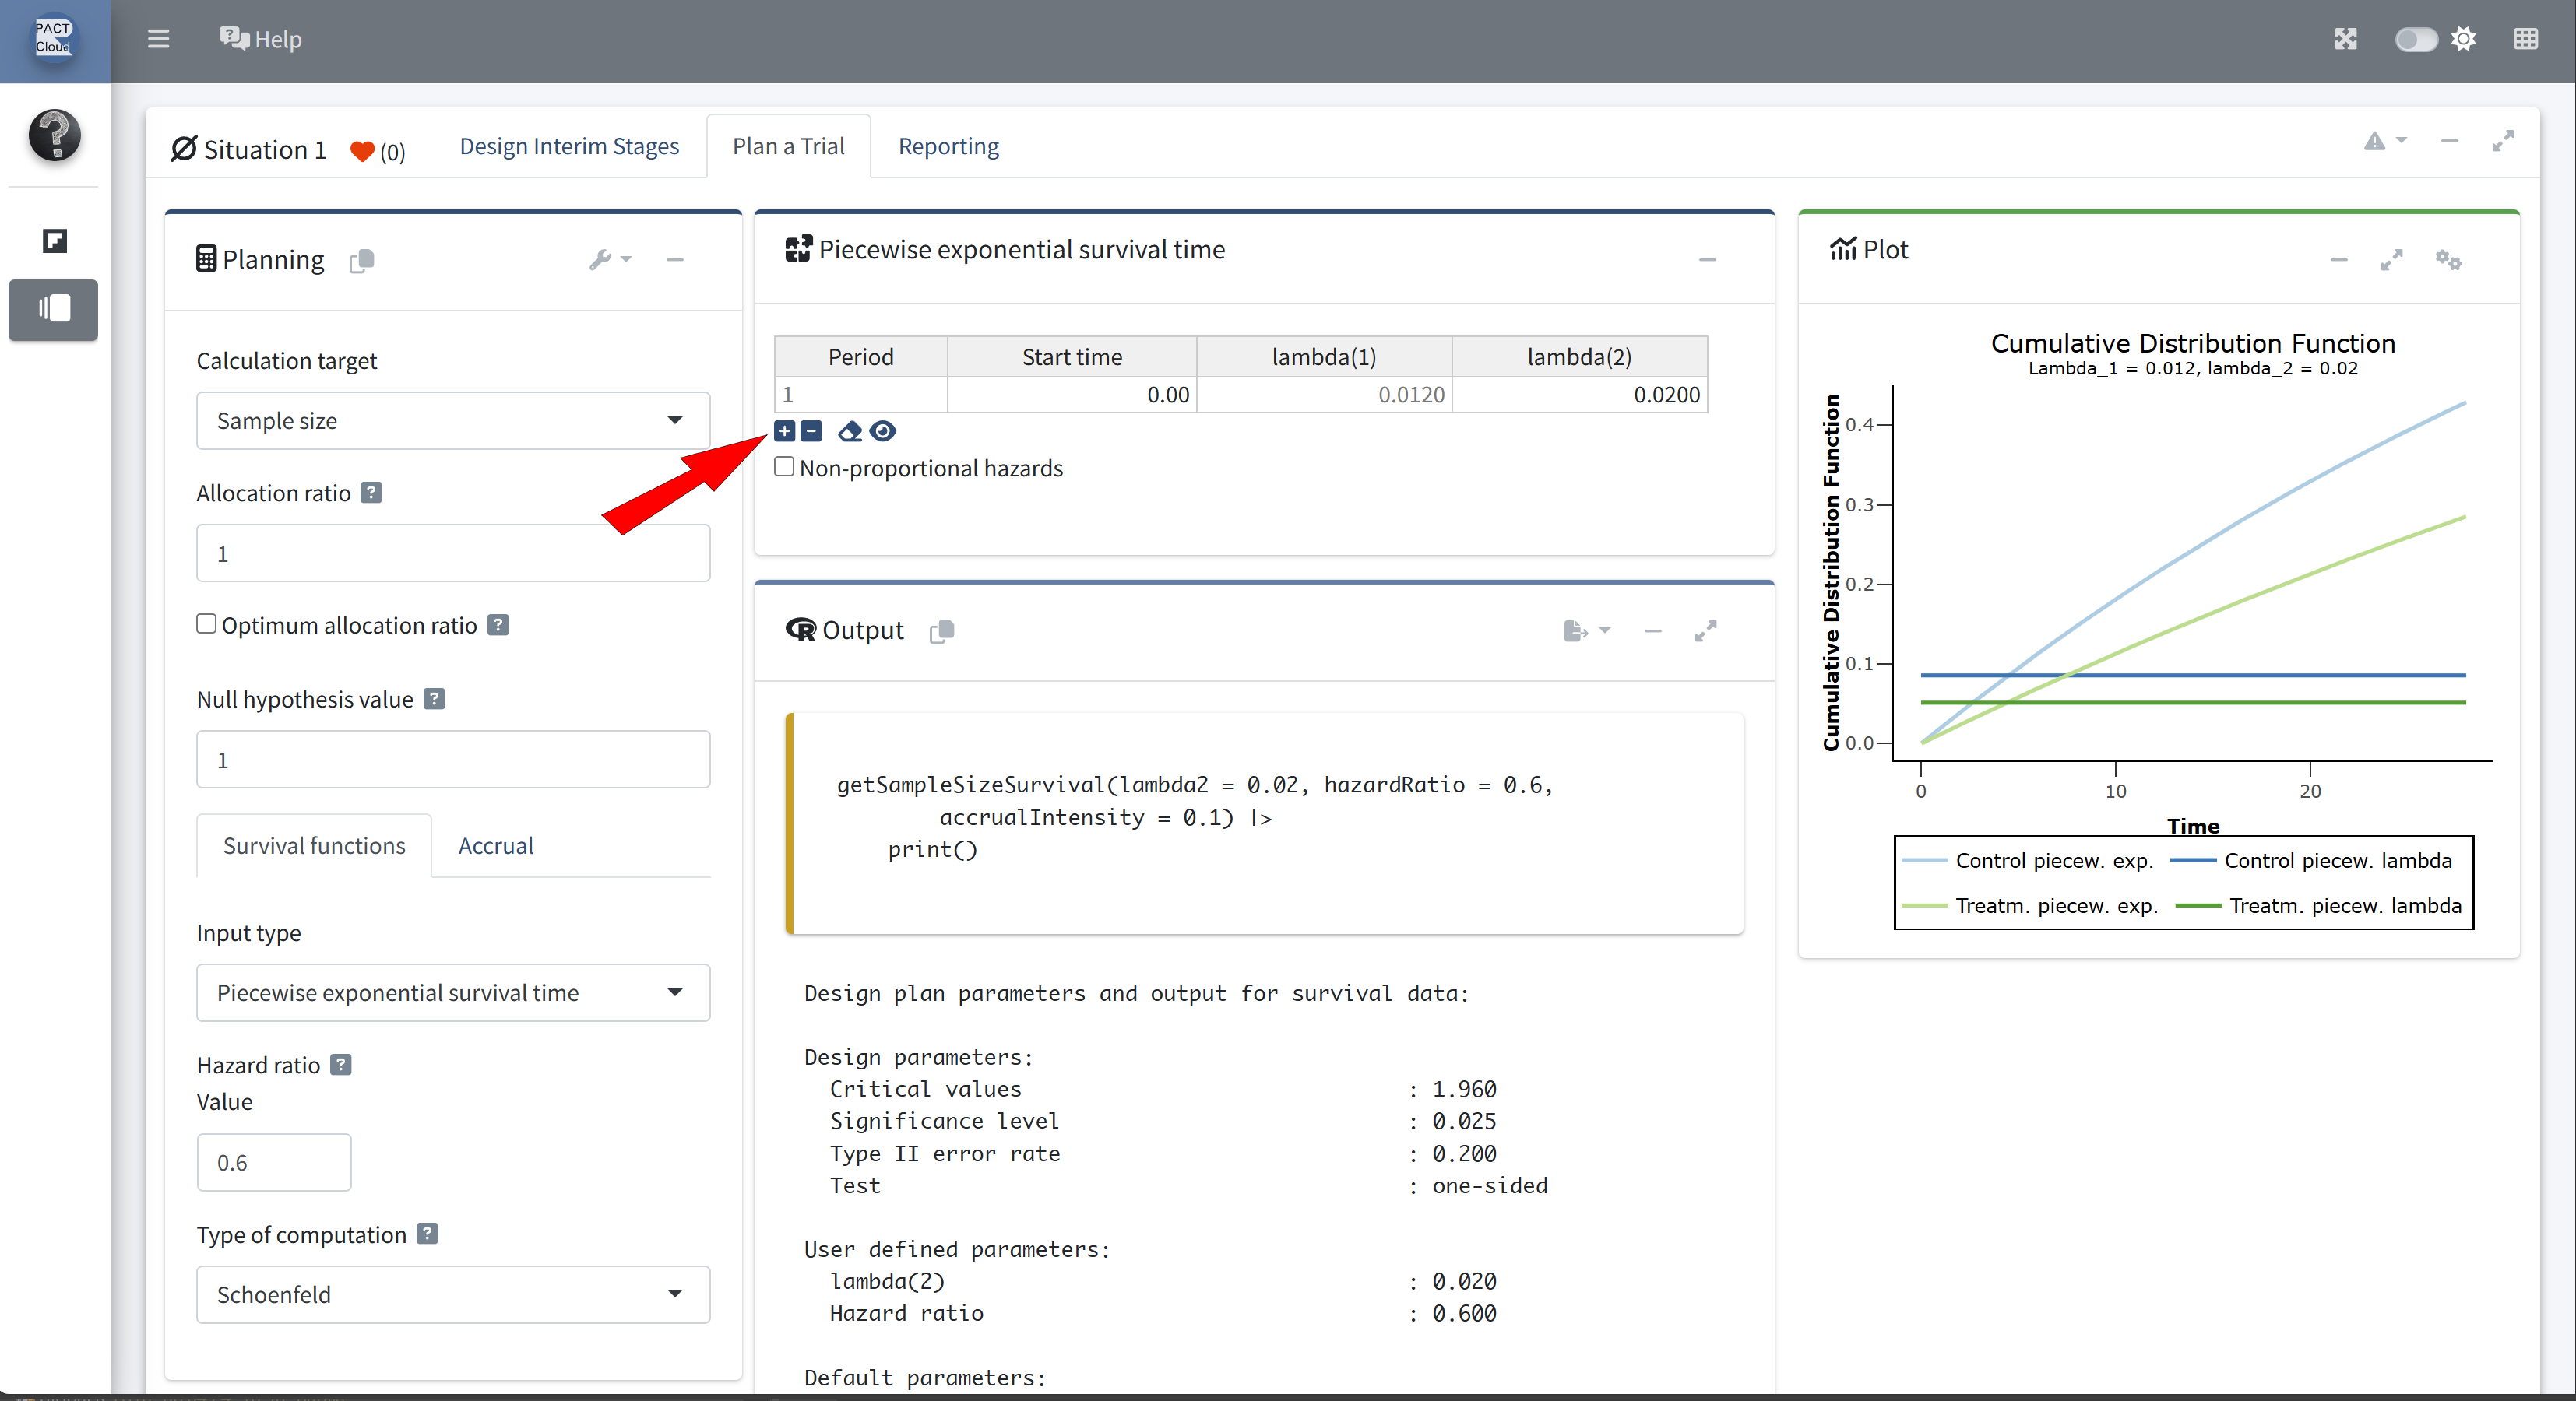Click the remove period minus icon
2576x1401 pixels.
(x=811, y=430)
